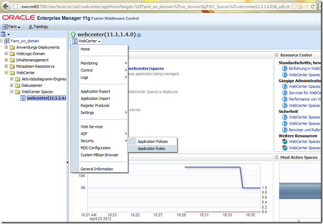The width and height of the screenshot is (323, 224).
Task: Open the Farm dropdown menu
Action: tap(11, 26)
